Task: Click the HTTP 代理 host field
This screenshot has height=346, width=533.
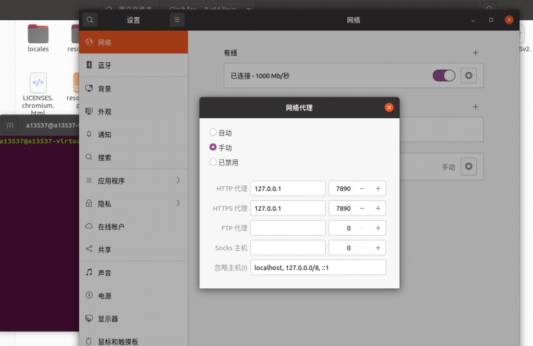Action: click(288, 188)
